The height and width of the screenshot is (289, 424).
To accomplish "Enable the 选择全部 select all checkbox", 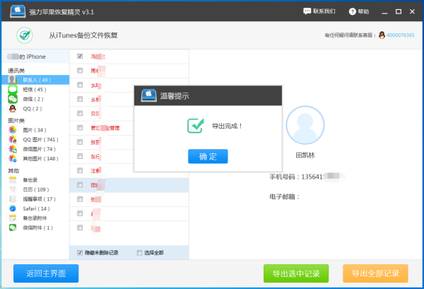I will click(139, 252).
